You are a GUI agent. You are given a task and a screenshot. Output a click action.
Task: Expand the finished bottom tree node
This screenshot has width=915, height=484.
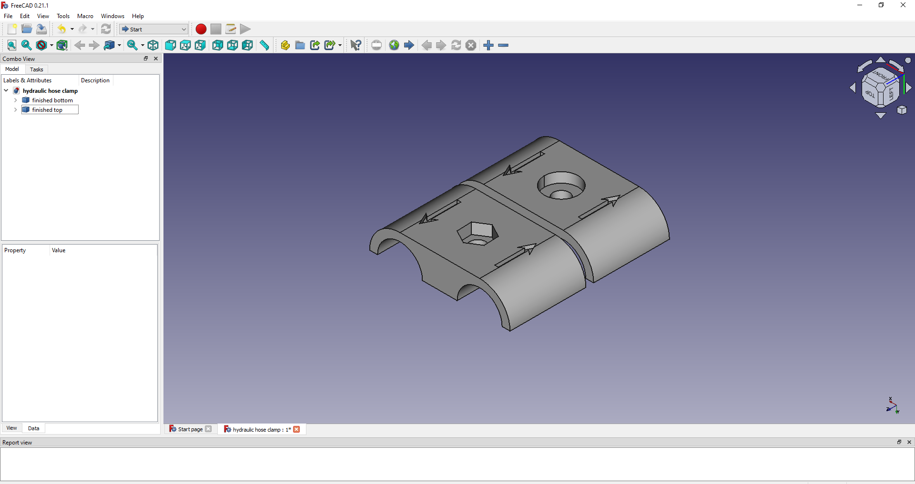click(x=15, y=100)
